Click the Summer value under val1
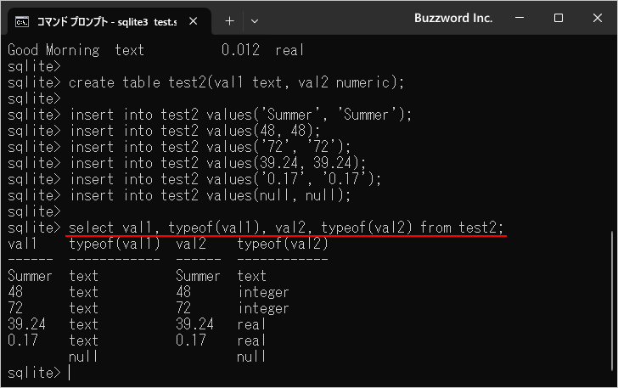This screenshot has width=618, height=388. click(x=30, y=276)
